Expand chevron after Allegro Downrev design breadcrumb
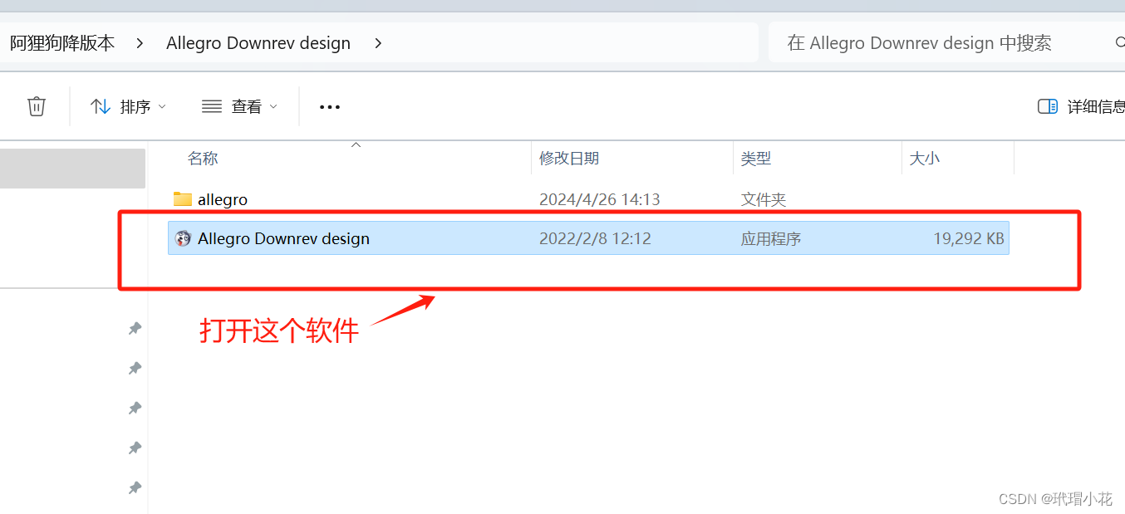 pyautogui.click(x=378, y=43)
